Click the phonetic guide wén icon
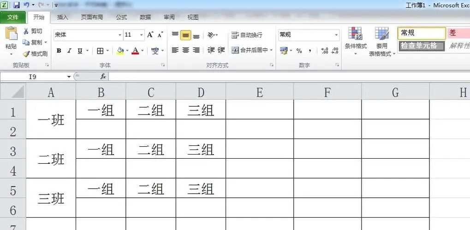 (x=155, y=51)
